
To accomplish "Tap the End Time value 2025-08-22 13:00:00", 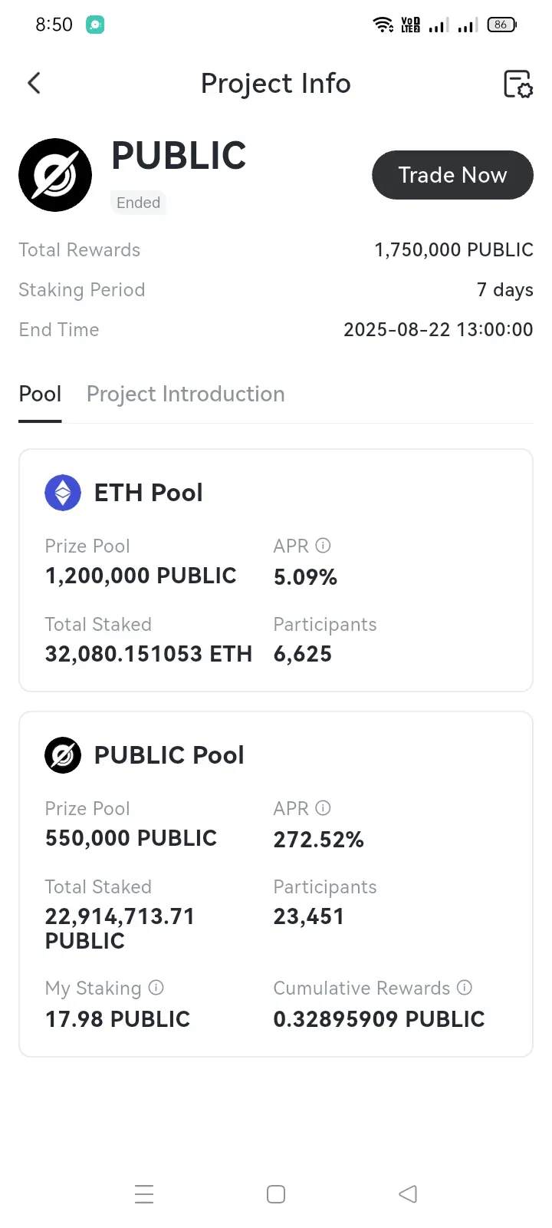I will tap(438, 330).
